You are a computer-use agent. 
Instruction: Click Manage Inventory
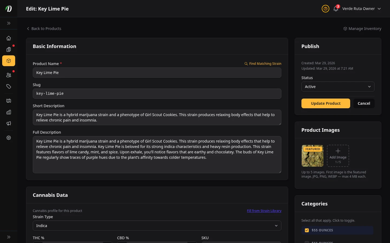pyautogui.click(x=362, y=29)
